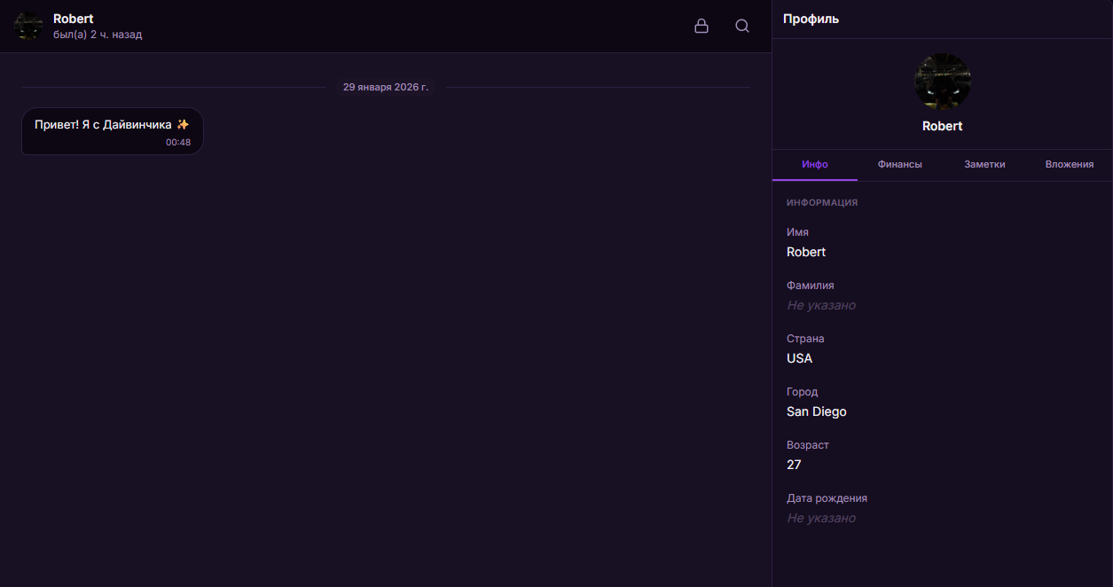The height and width of the screenshot is (587, 1113).
Task: Click the sparkles emoji in the message
Action: [x=183, y=125]
